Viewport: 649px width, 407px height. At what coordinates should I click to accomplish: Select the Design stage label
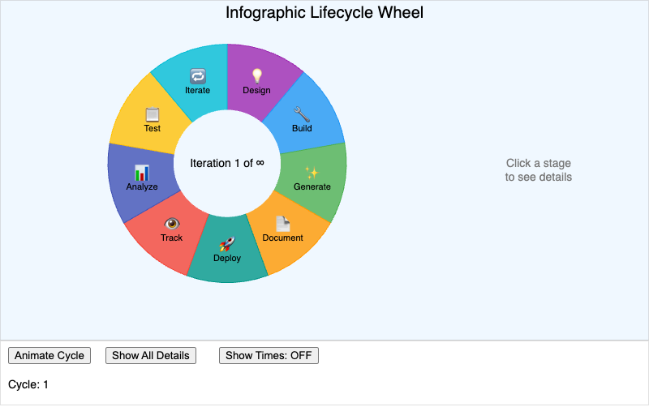click(256, 90)
